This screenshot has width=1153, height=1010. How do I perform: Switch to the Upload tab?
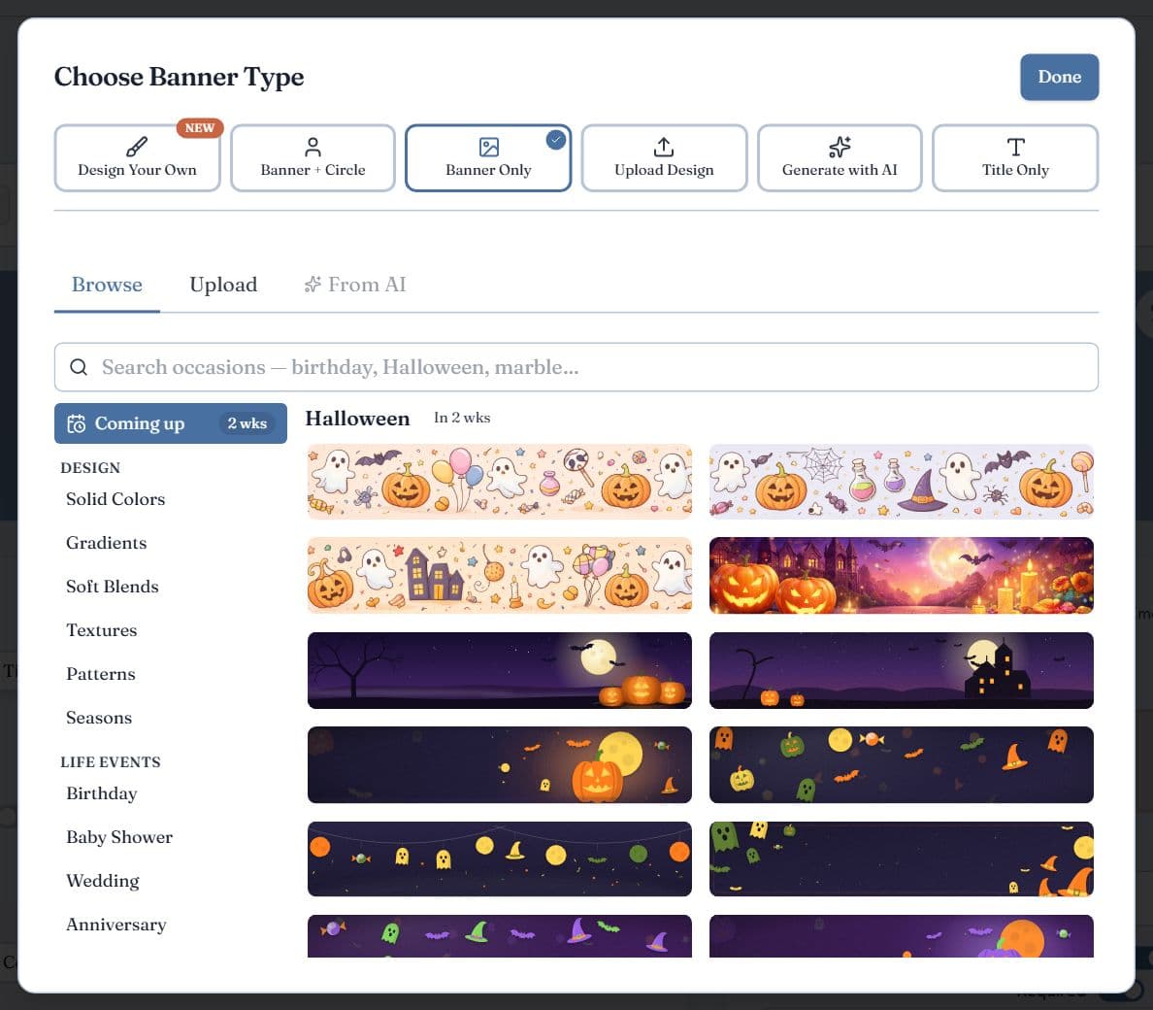tap(223, 285)
